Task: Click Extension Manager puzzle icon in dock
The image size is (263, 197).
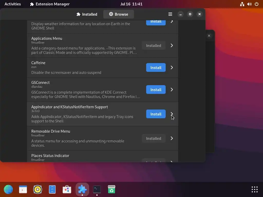Action: 82,190
